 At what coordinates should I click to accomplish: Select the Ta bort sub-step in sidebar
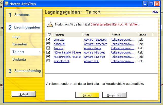[x=26, y=52]
